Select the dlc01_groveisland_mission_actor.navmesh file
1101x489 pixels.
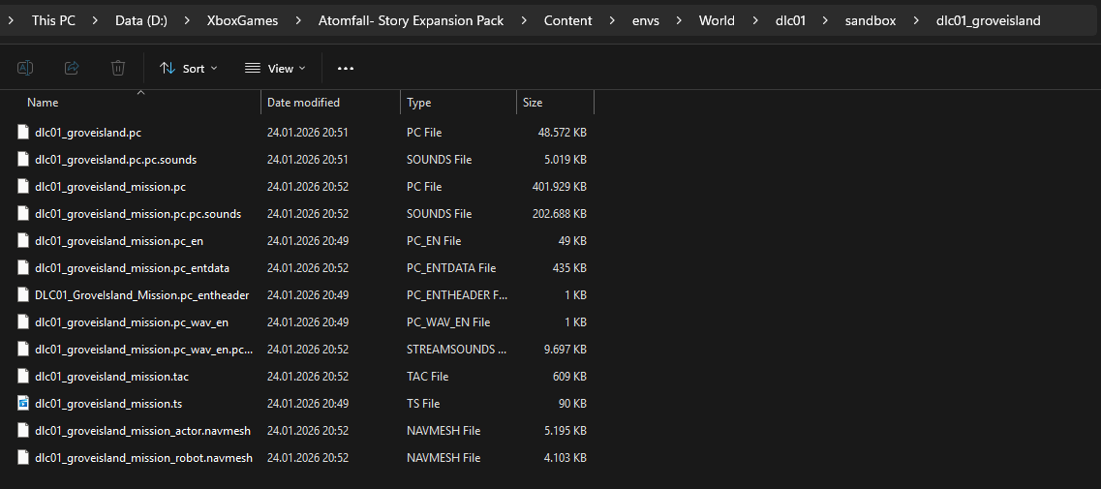pos(142,430)
